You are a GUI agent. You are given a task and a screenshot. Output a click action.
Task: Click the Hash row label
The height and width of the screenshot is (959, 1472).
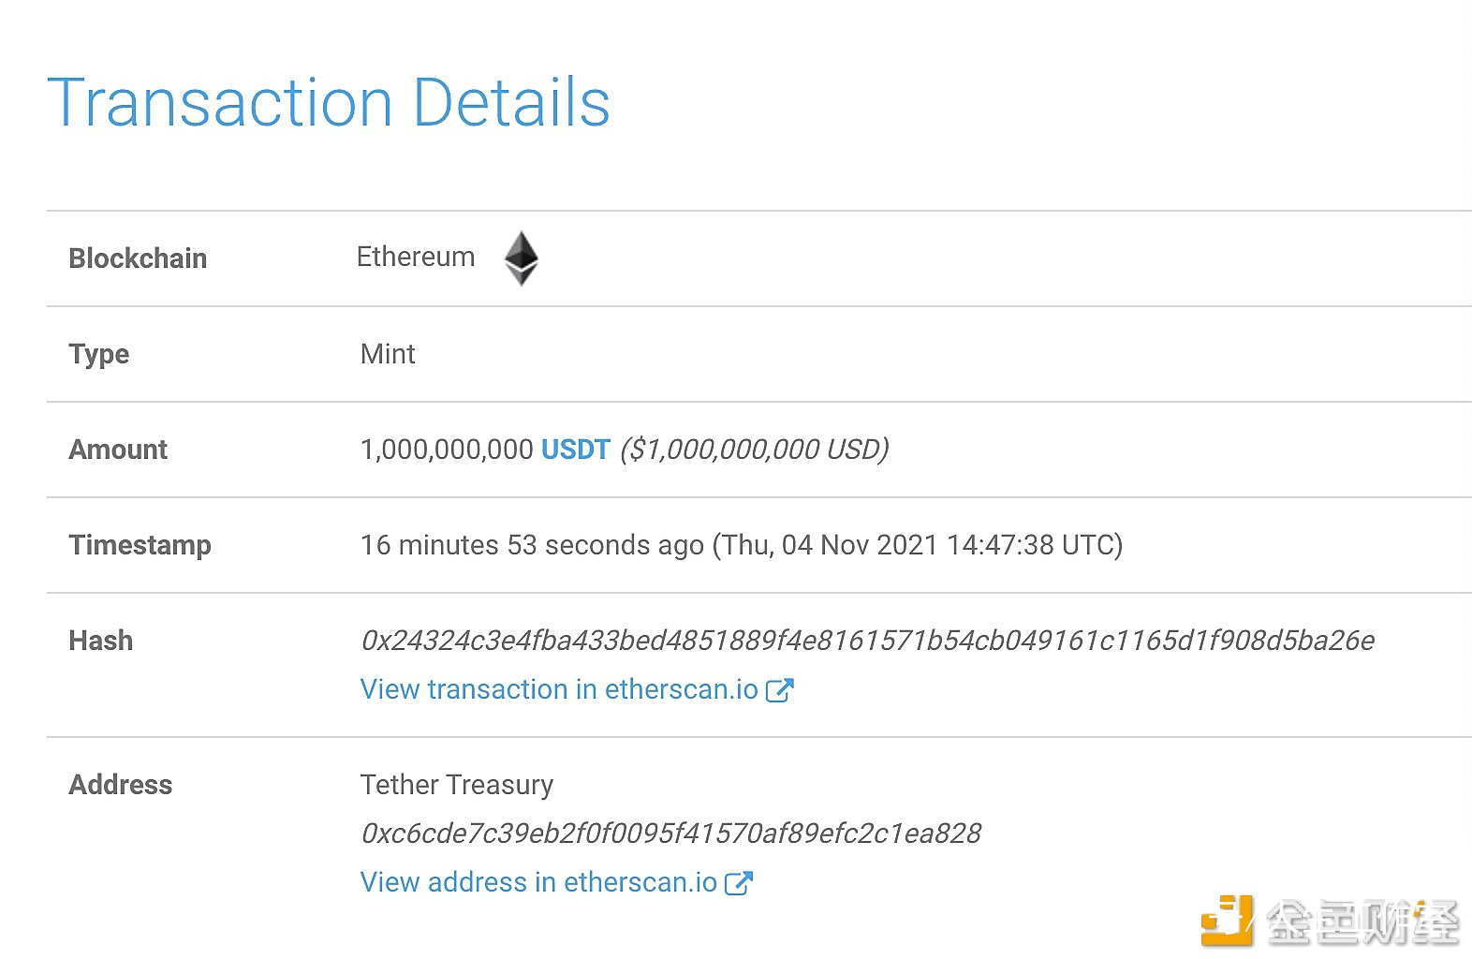click(101, 641)
